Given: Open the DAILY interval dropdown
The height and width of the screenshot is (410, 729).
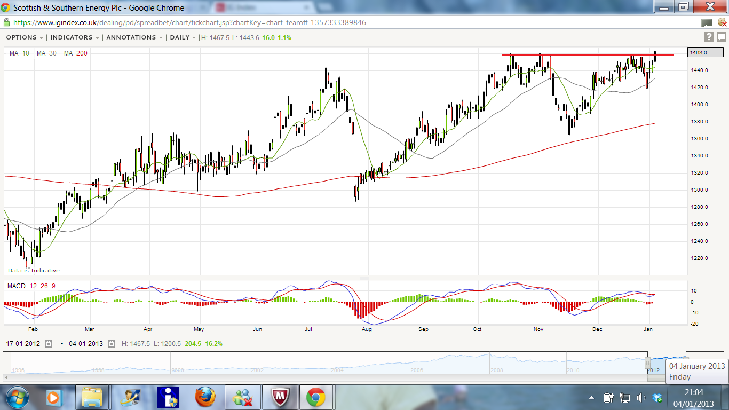Looking at the screenshot, I should point(183,37).
